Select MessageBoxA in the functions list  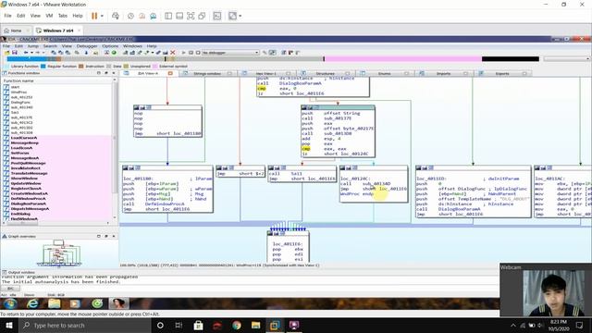click(25, 158)
